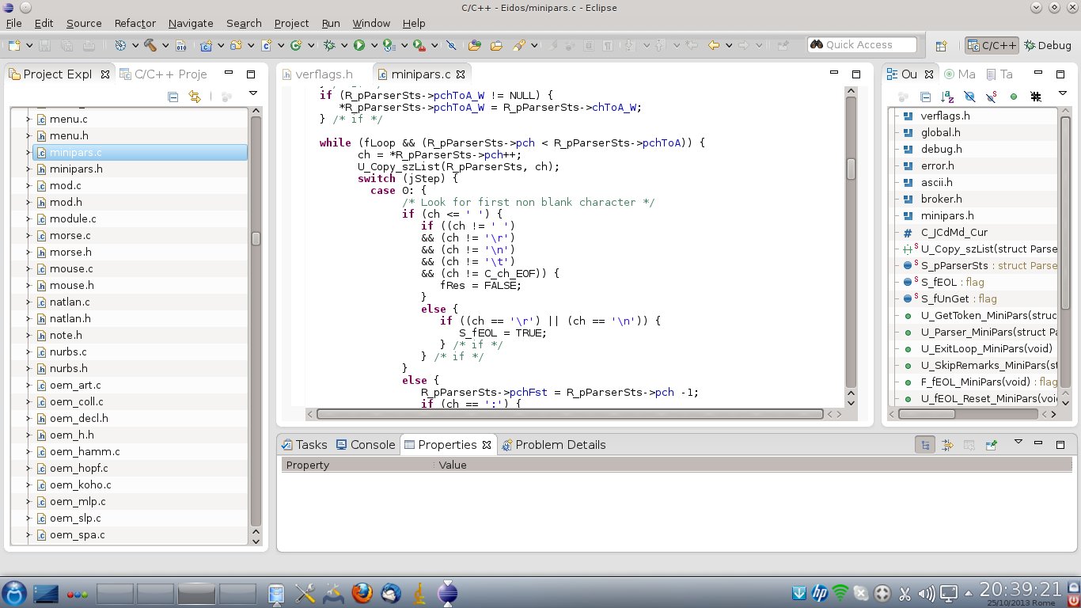Click the New file toolbar icon
Image resolution: width=1081 pixels, height=608 pixels.
[x=14, y=45]
